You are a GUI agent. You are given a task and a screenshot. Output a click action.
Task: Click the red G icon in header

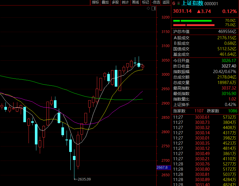click(174, 3)
